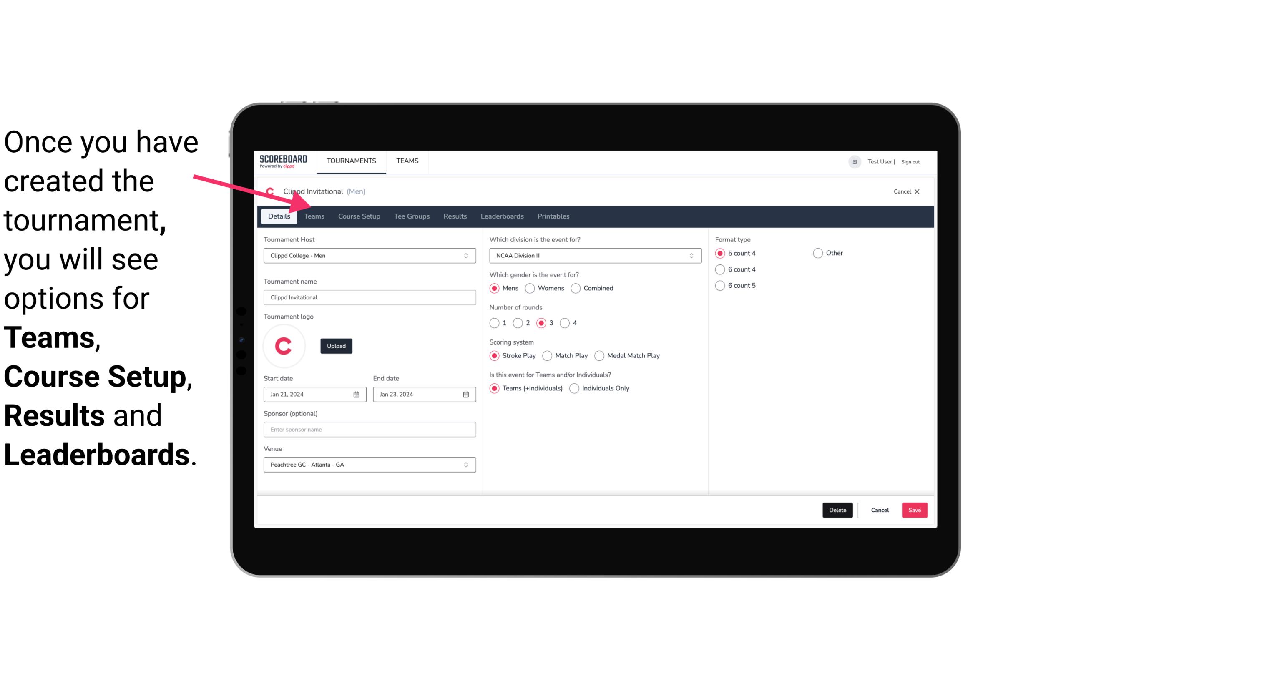Select 3 rounds for Number of rounds
This screenshot has height=679, width=1262.
tap(543, 323)
